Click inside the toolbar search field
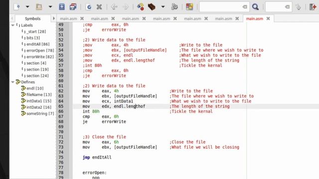This screenshot has width=319, height=179. [221, 7]
